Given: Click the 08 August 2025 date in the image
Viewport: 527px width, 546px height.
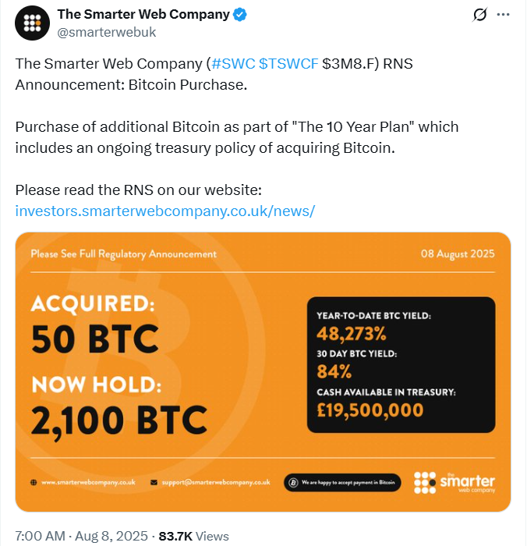Looking at the screenshot, I should pyautogui.click(x=457, y=254).
